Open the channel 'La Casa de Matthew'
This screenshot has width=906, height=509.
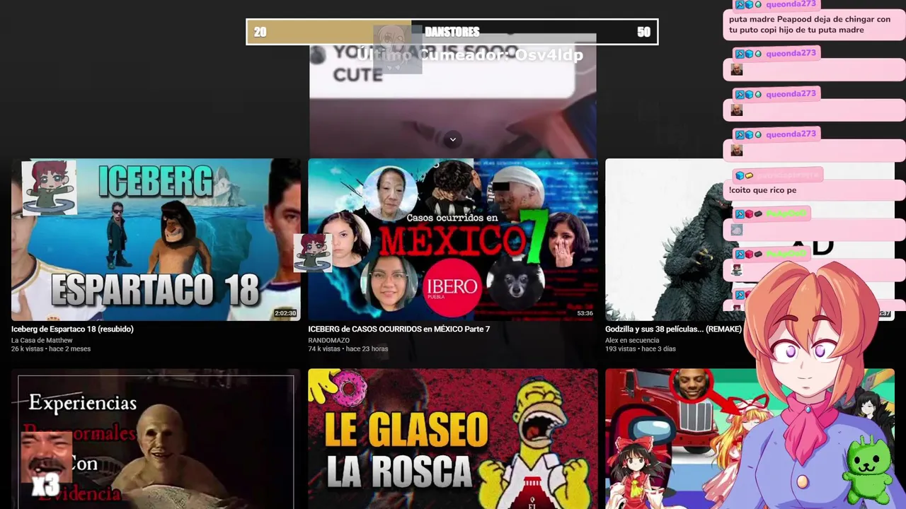(42, 341)
